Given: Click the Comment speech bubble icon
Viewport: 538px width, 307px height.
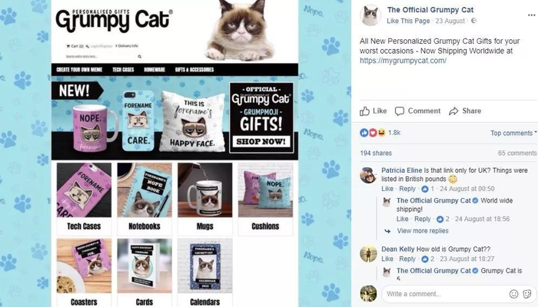Looking at the screenshot, I should [x=400, y=111].
